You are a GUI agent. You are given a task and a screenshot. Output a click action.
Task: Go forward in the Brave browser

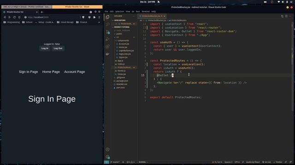pyautogui.click(x=9, y=17)
